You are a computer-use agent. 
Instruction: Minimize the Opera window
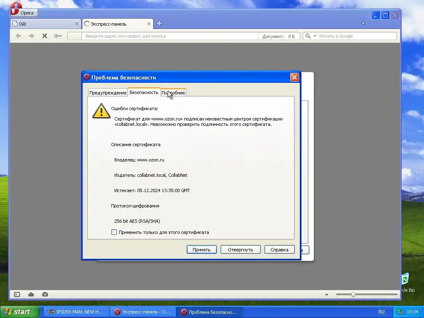pos(375,15)
